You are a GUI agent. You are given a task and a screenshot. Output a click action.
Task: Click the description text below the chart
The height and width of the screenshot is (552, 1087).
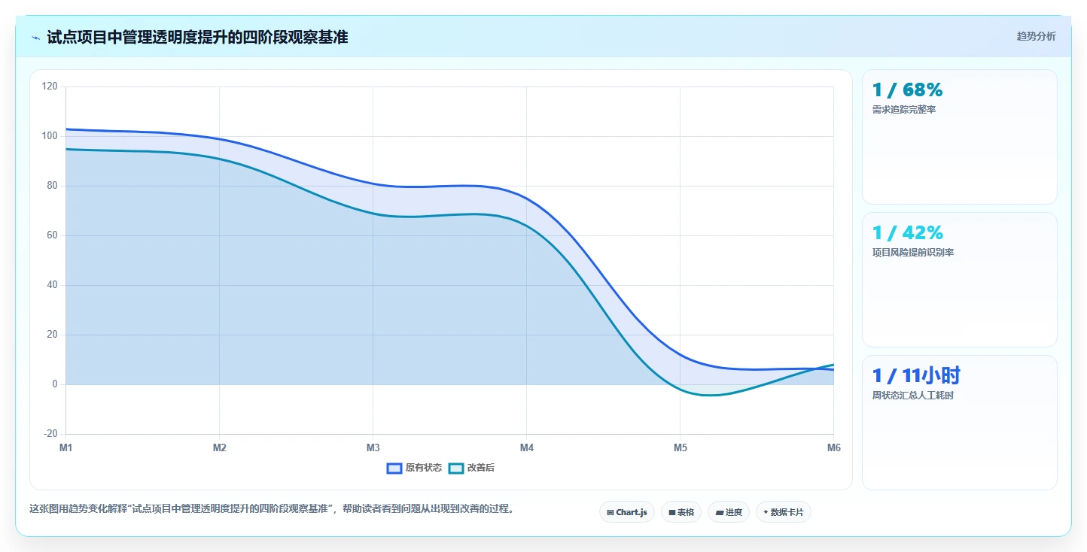point(273,509)
